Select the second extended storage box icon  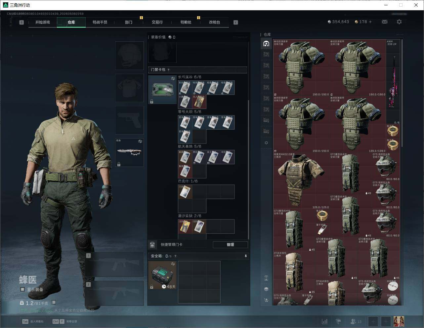266,65
